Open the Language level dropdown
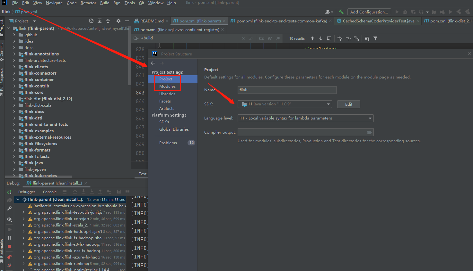The height and width of the screenshot is (271, 473). tap(305, 118)
